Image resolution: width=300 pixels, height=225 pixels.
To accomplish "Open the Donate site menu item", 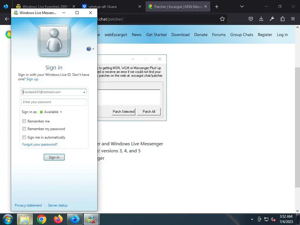I will click(x=201, y=35).
